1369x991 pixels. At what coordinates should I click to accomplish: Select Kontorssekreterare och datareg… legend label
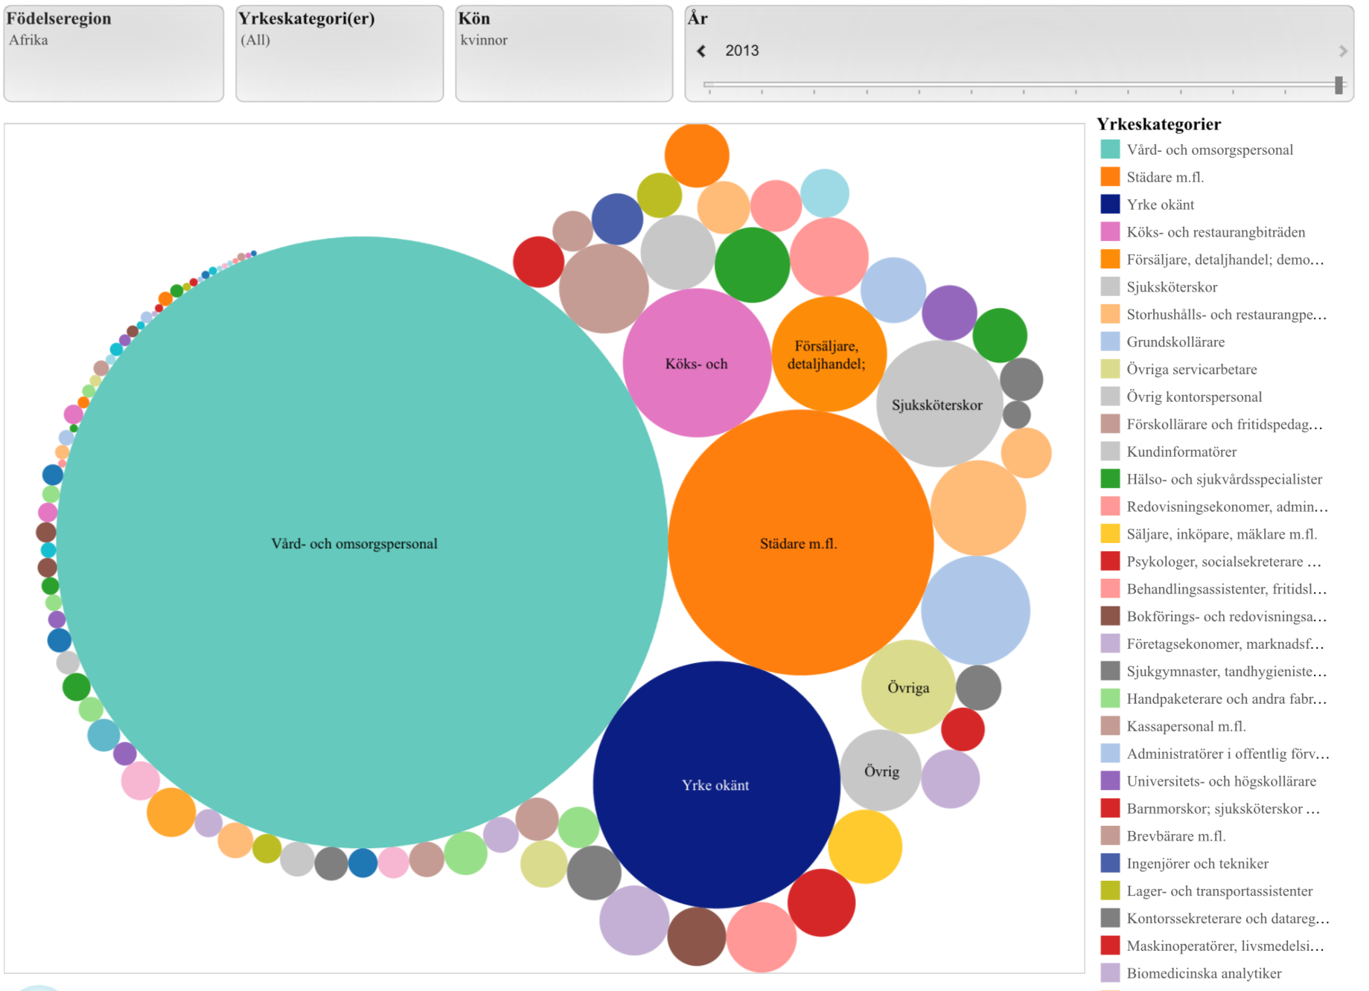click(x=1228, y=919)
